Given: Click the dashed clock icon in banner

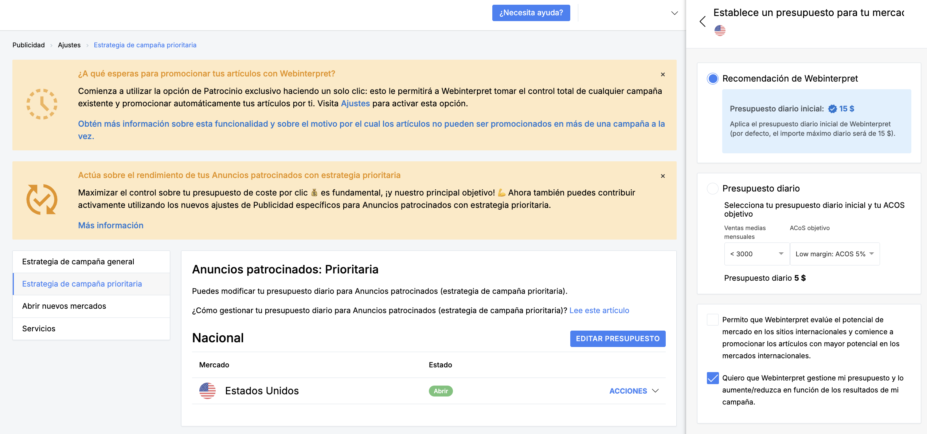Looking at the screenshot, I should coord(42,104).
